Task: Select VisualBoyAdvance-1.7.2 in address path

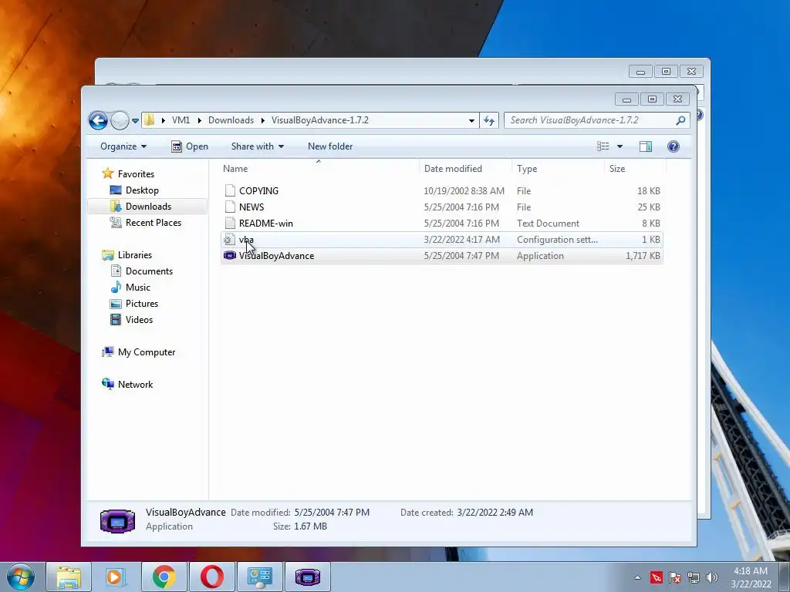Action: (x=320, y=119)
